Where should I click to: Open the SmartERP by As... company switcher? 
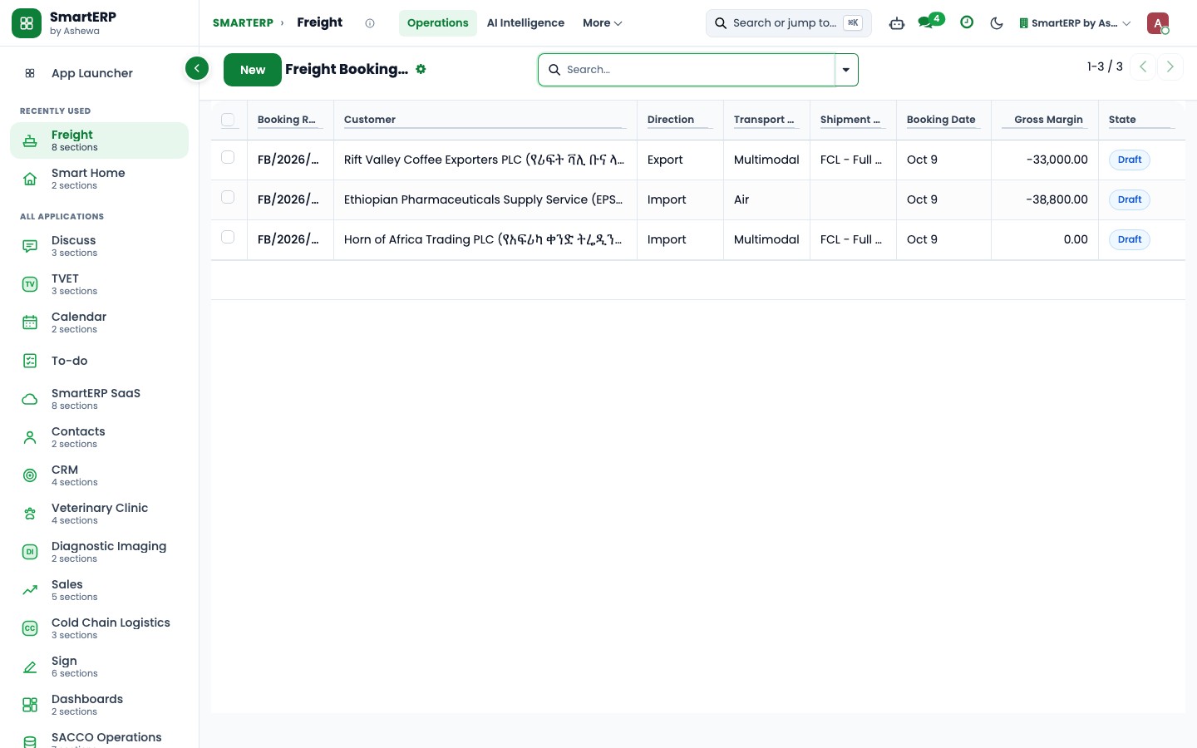1075,23
